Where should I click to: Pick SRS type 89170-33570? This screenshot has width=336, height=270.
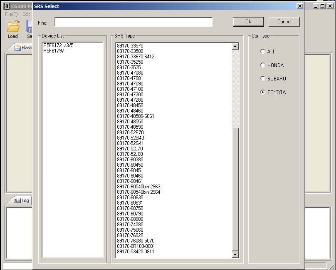(x=130, y=46)
